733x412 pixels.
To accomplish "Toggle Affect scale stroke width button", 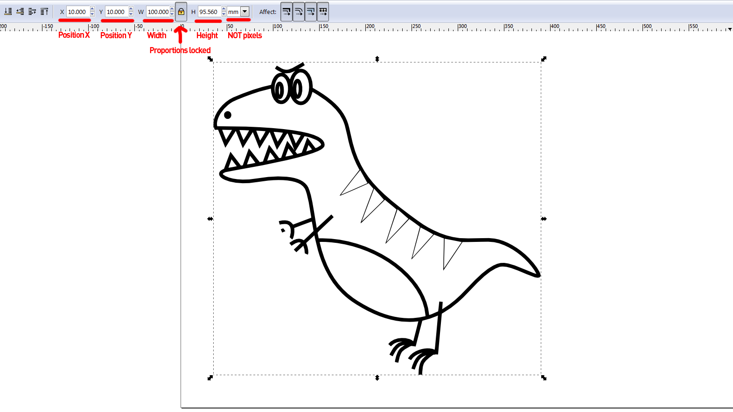I will (x=286, y=12).
